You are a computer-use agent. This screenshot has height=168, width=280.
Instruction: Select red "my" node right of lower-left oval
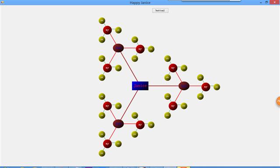pos(140,125)
